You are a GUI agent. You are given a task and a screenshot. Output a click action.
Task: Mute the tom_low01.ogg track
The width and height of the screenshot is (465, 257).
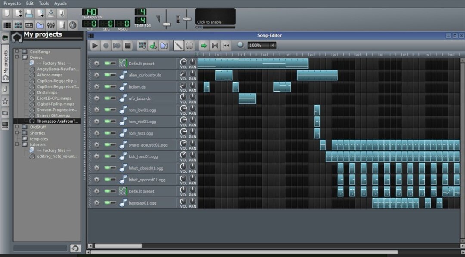[x=107, y=110]
